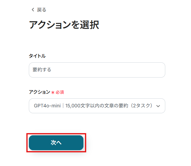Click the back chevron icon beside 戻る
191x166 pixels.
[33, 10]
